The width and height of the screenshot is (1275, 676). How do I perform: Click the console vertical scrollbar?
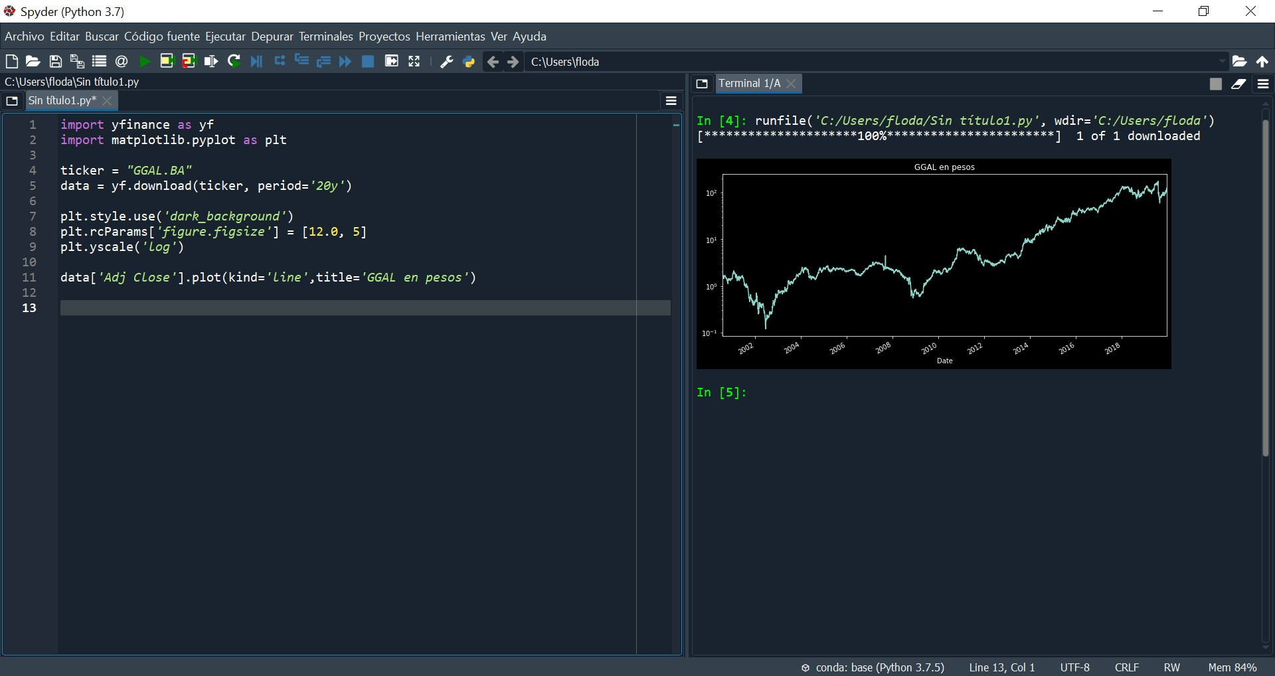pyautogui.click(x=1266, y=288)
